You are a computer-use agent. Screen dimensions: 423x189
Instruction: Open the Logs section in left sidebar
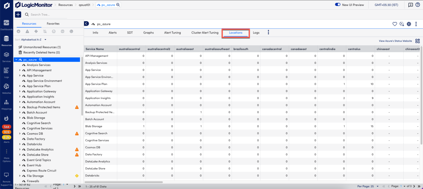coord(6,73)
